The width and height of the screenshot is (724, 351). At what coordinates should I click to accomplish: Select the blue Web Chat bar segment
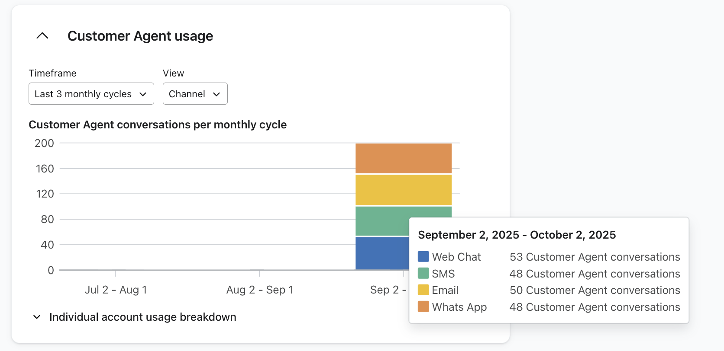click(381, 253)
